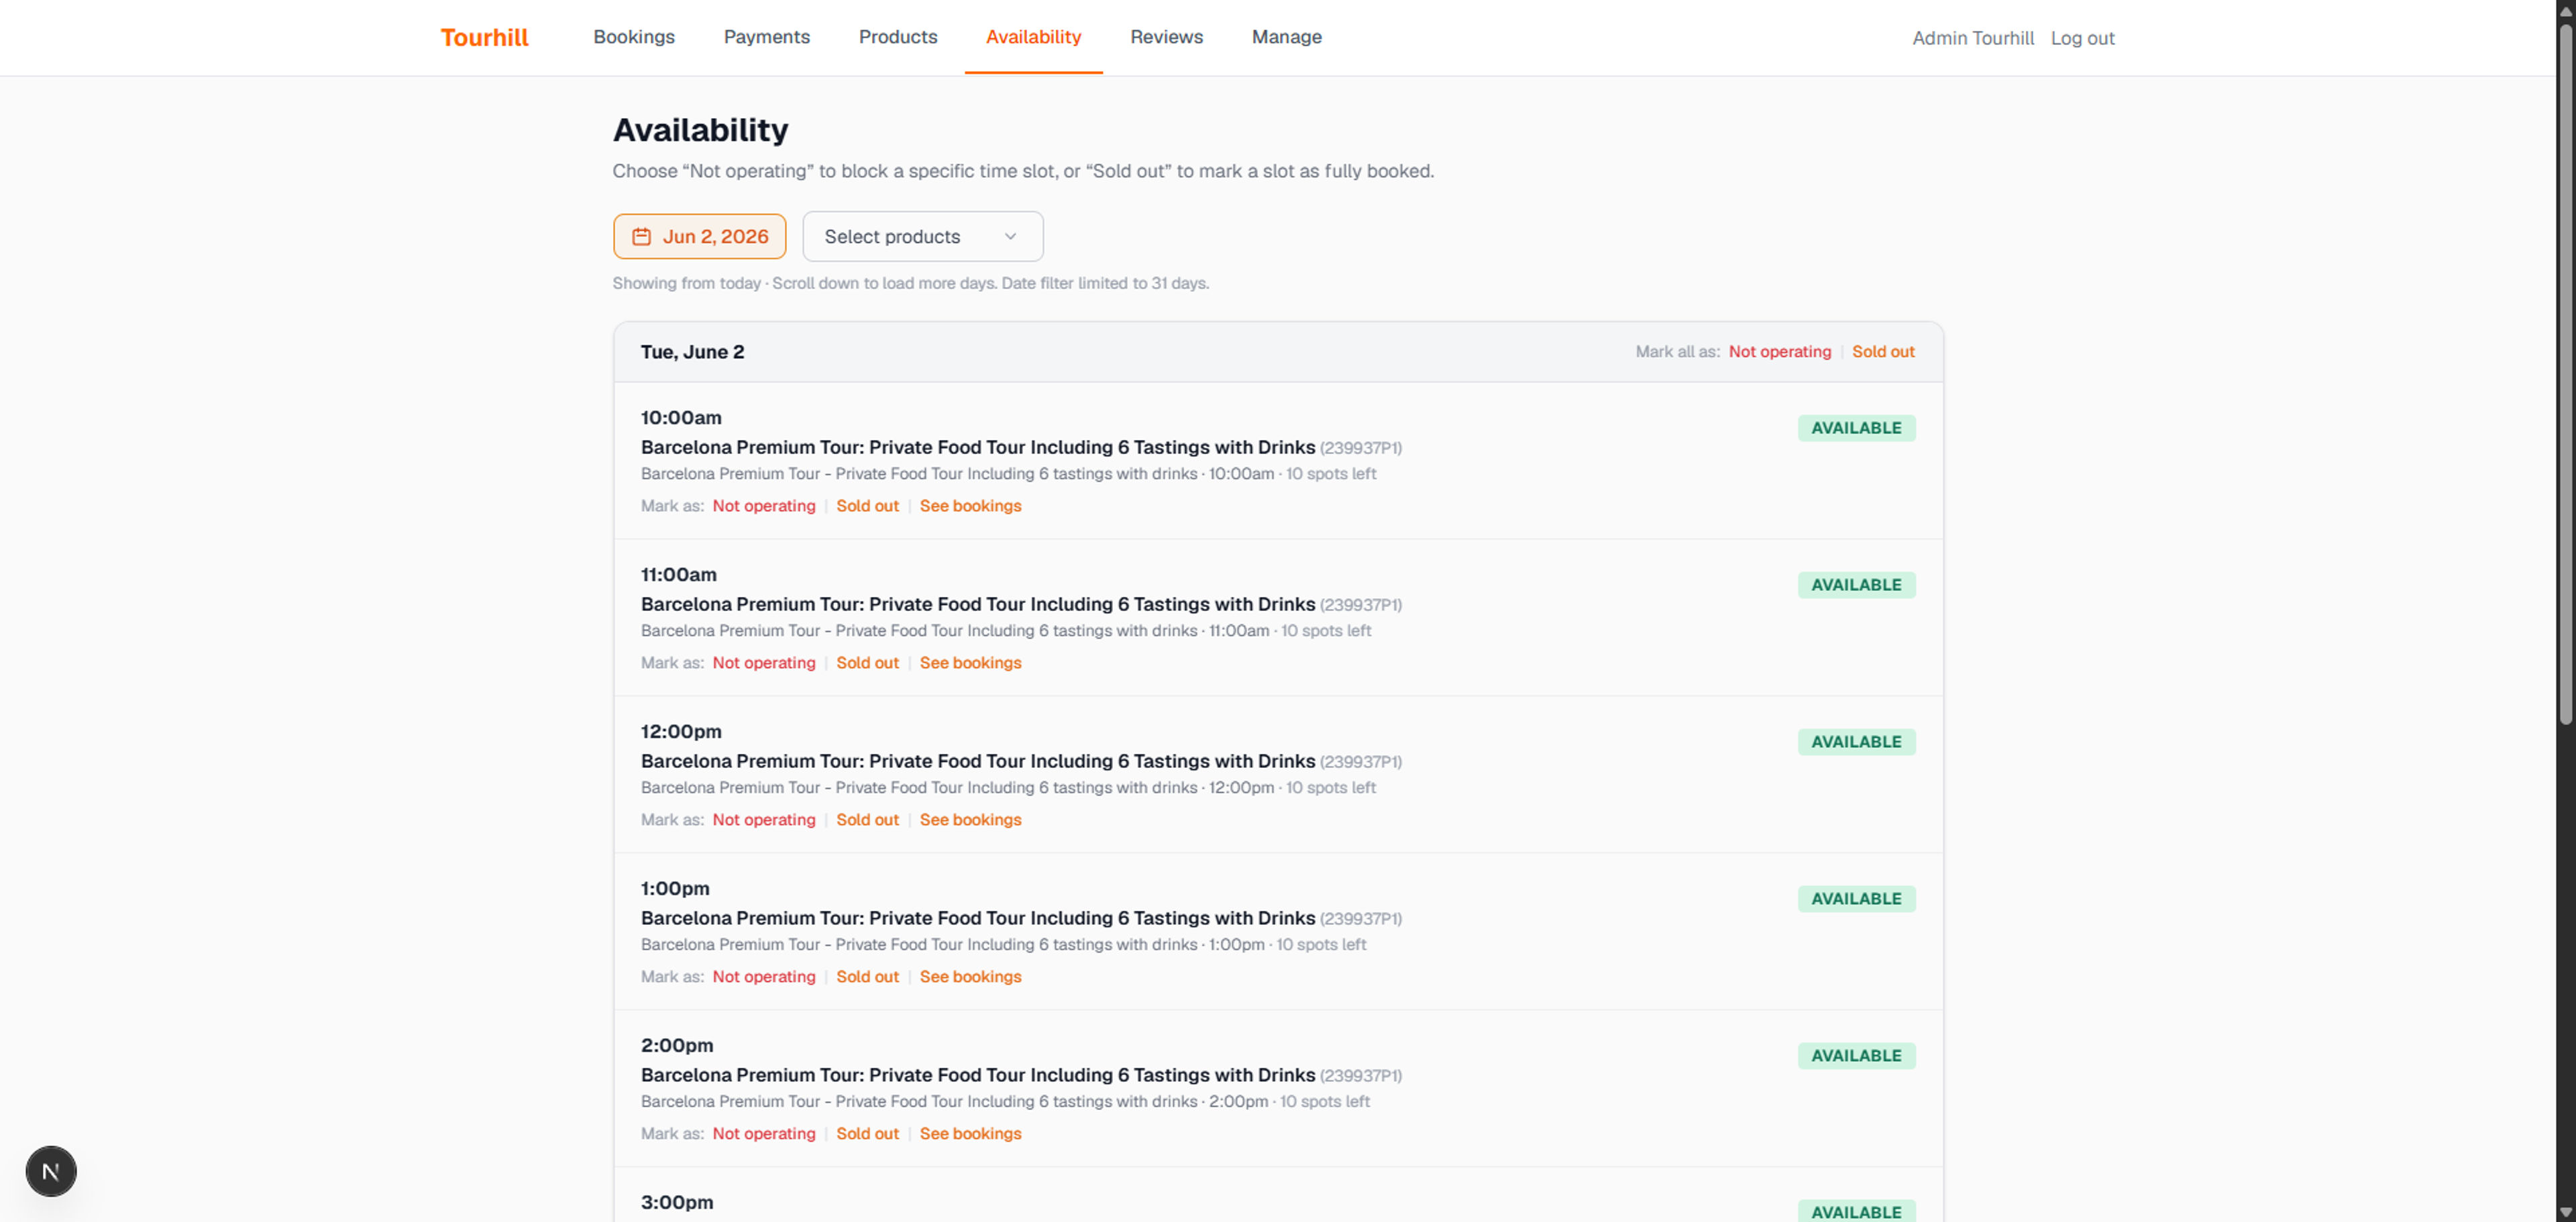Open the Bookings tab
This screenshot has height=1222, width=2576.
[x=634, y=37]
